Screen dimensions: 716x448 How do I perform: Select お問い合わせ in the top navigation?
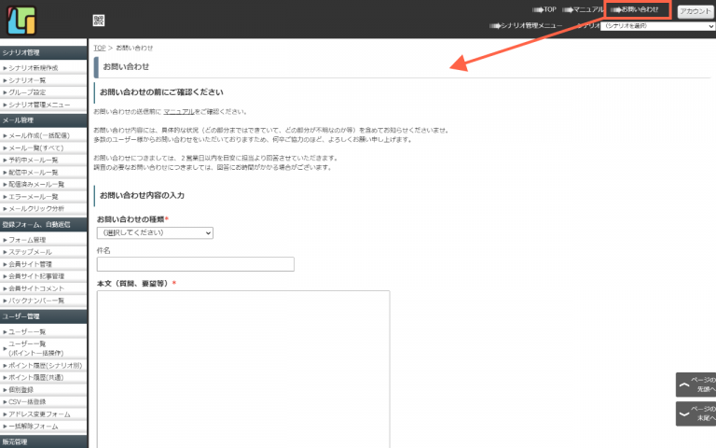point(639,9)
